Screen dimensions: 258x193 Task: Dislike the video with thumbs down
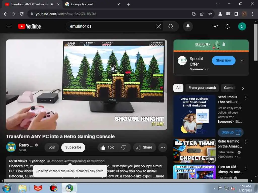(x=124, y=147)
